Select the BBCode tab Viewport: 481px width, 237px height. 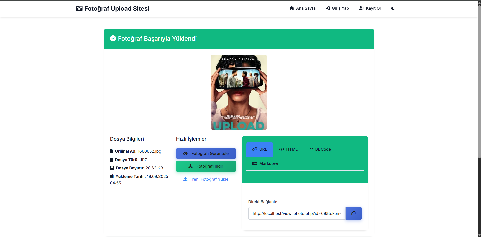(x=320, y=149)
